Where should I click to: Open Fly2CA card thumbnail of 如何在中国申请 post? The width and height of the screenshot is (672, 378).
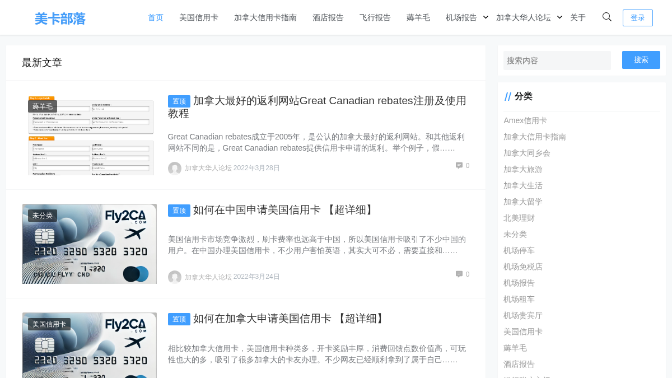[x=90, y=244]
